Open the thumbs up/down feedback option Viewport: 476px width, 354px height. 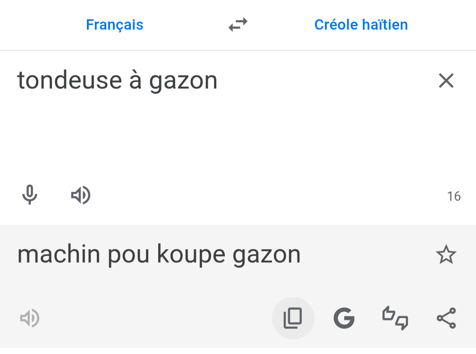[x=395, y=319]
